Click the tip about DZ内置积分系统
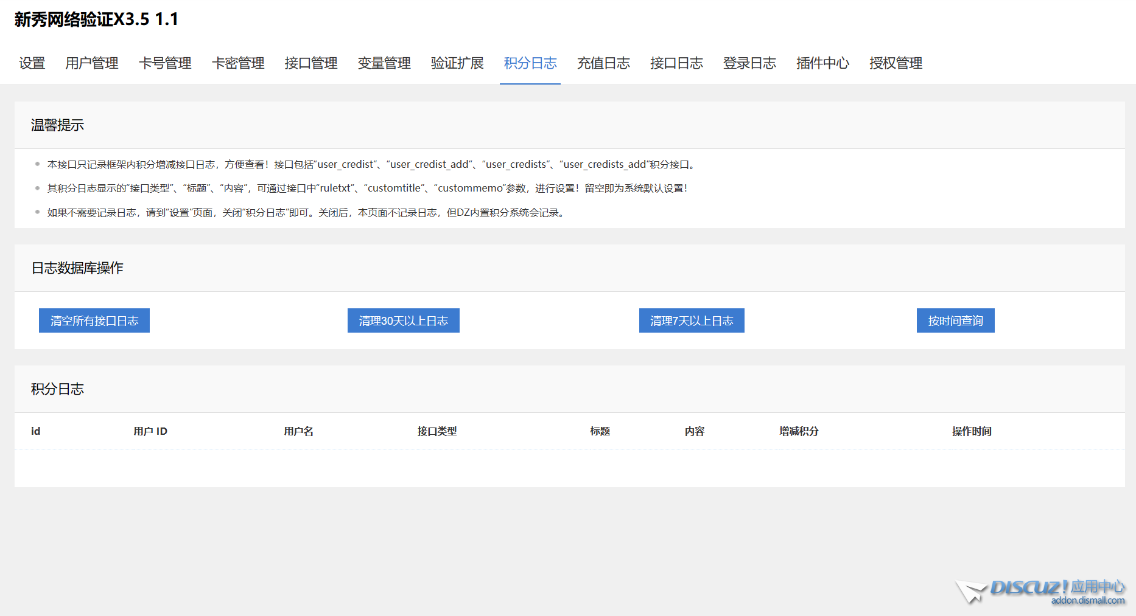The image size is (1136, 616). [x=307, y=213]
